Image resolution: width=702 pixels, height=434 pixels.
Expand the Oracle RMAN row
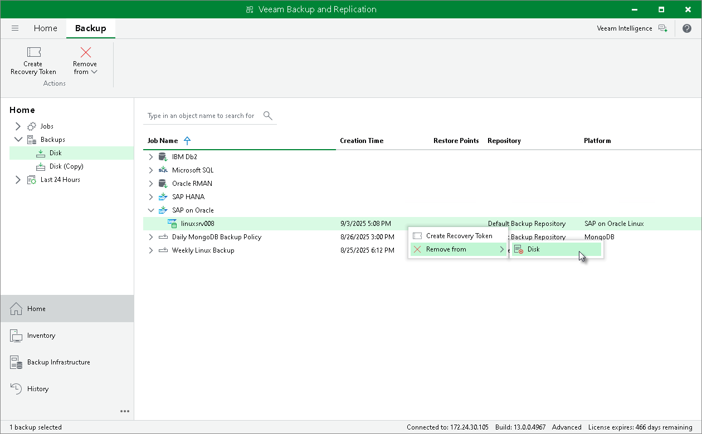(151, 184)
